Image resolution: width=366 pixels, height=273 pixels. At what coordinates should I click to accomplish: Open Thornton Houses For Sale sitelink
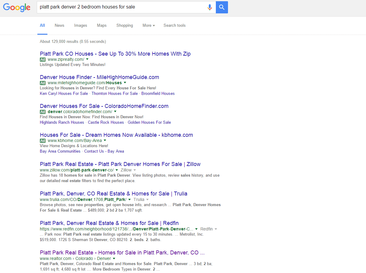[115, 94]
